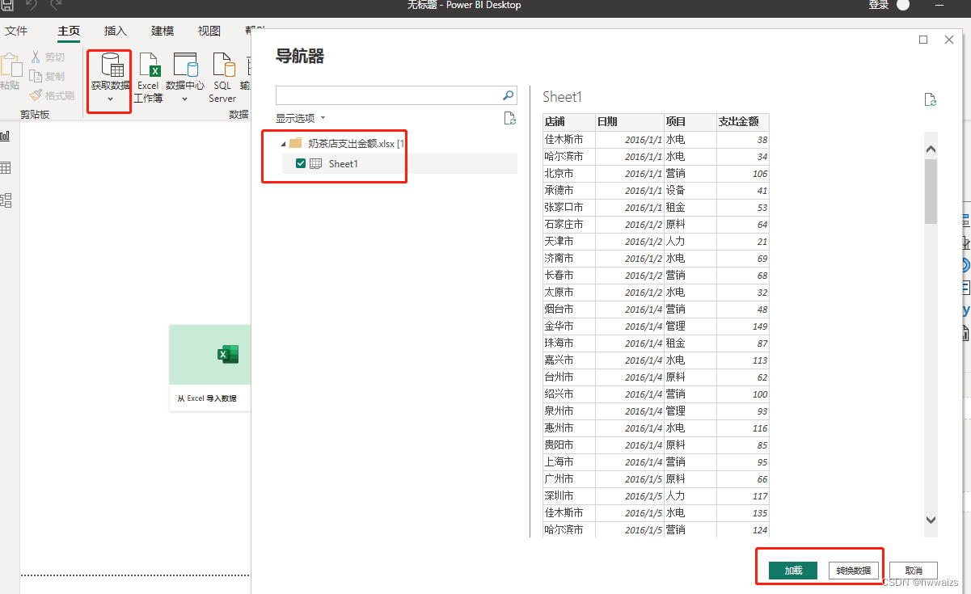Open the Get Data dropdown arrow
971x594 pixels.
coord(110,99)
